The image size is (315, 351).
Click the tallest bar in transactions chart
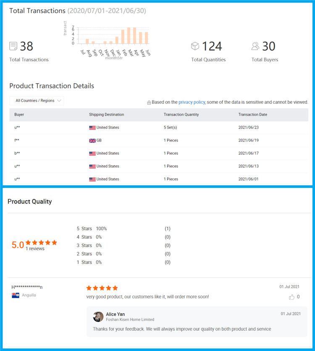(129, 36)
